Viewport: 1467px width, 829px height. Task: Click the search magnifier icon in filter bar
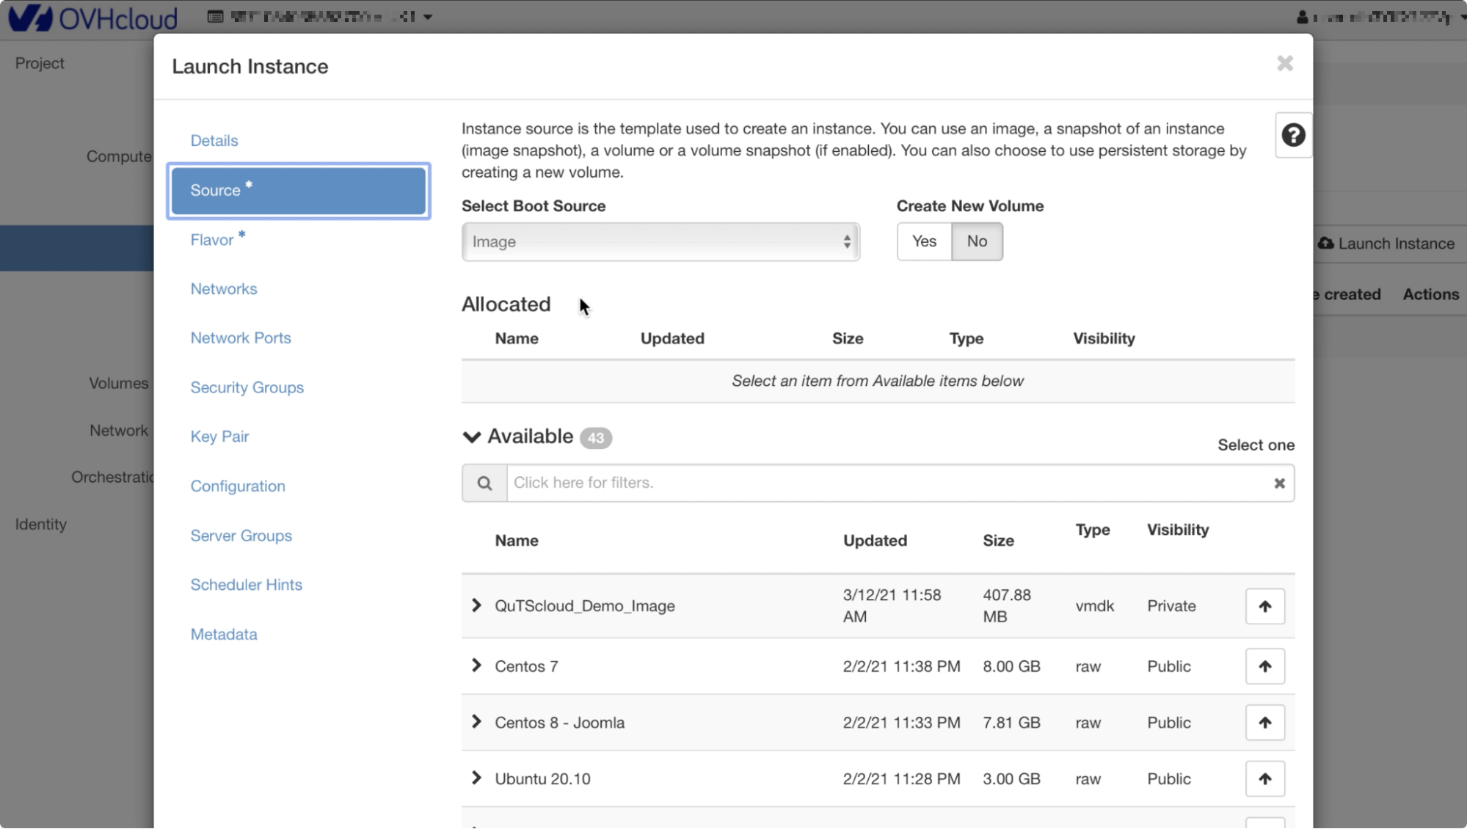(484, 483)
